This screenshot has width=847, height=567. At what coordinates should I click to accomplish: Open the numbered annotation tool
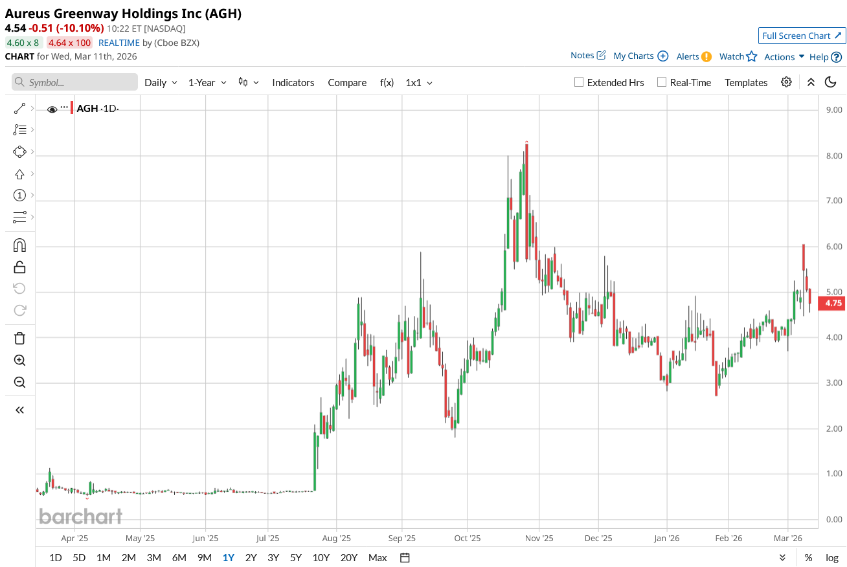coord(19,195)
